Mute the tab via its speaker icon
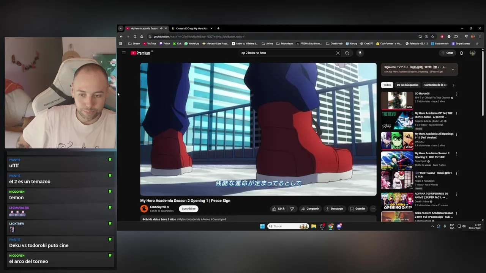This screenshot has width=486, height=273. click(161, 28)
